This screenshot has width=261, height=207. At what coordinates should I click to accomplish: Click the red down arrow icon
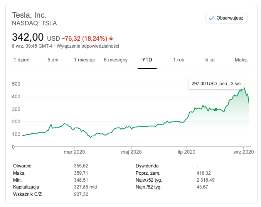tap(111, 39)
